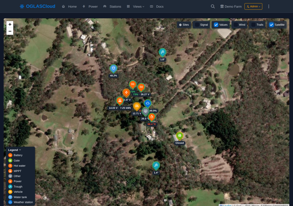The image size is (293, 206).
Task: Open the Admin user dropdown
Action: point(253,6)
